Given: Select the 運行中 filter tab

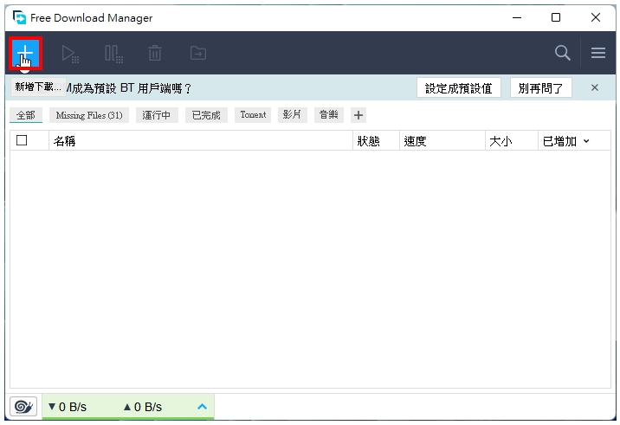Looking at the screenshot, I should (157, 115).
